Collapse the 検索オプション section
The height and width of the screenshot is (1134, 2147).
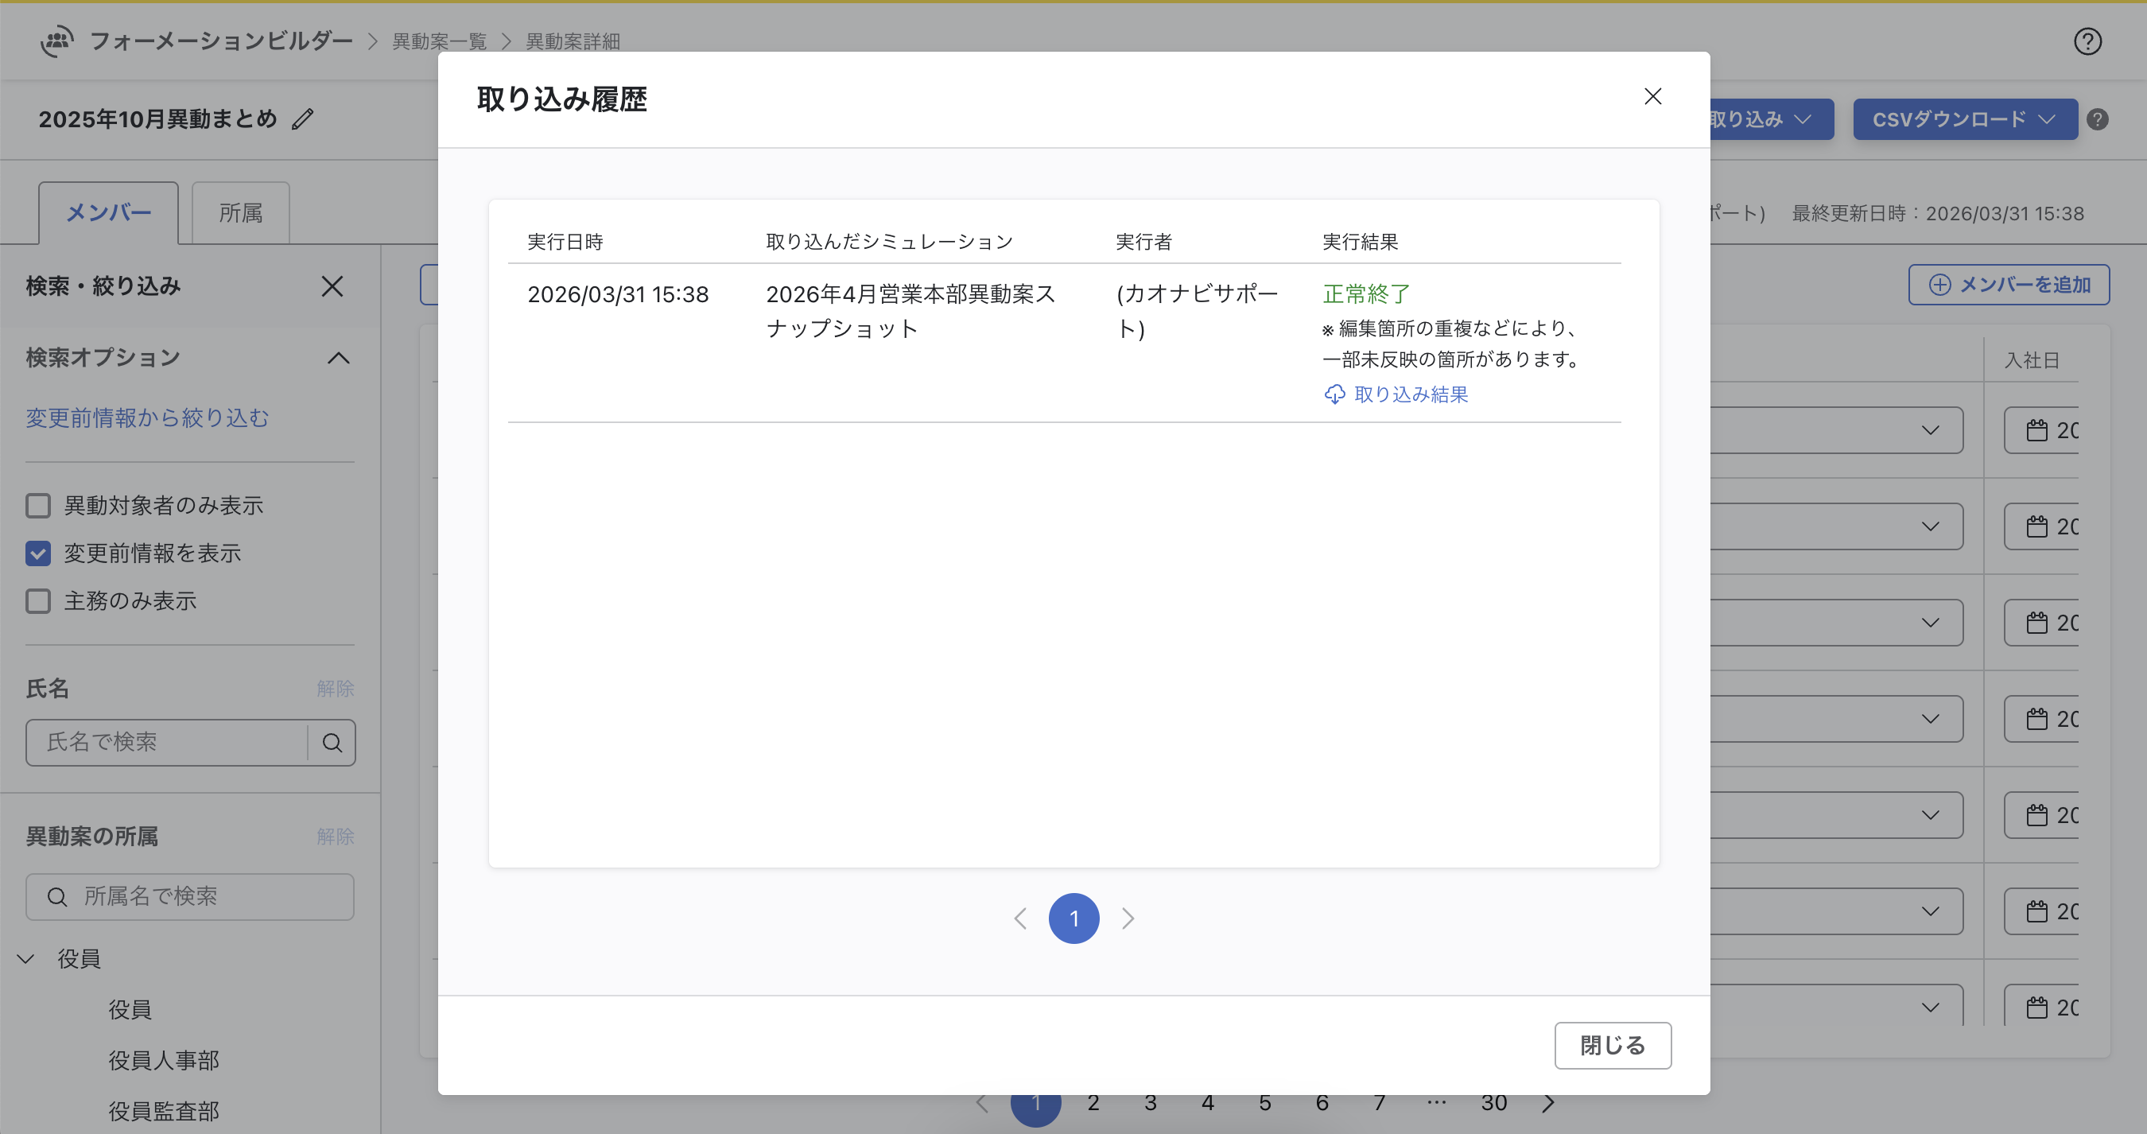click(337, 359)
